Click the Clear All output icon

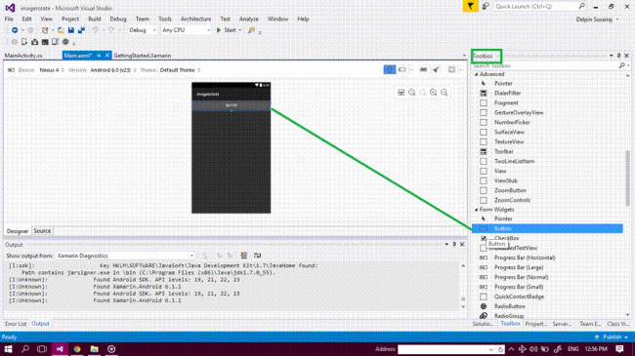tap(244, 256)
